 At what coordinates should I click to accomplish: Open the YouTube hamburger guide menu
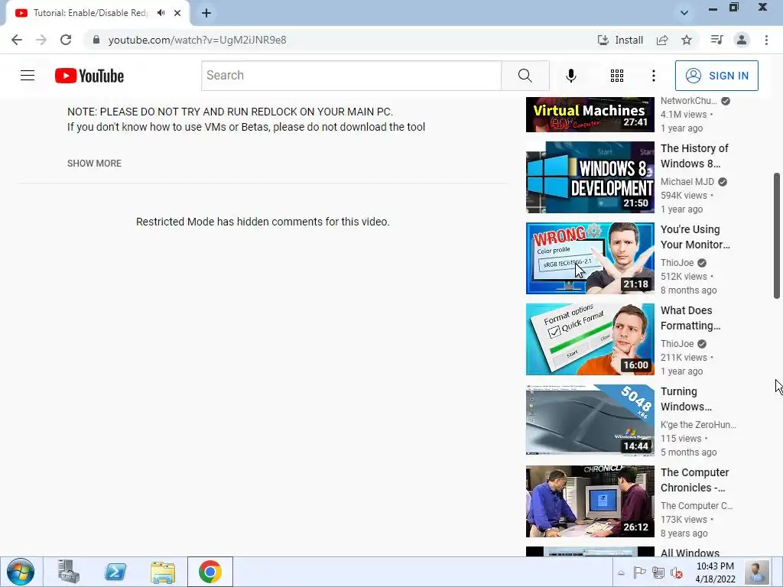pyautogui.click(x=28, y=76)
